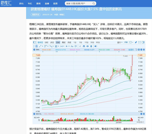Open the layout square dropdown
The width and height of the screenshot is (152, 134).
pos(131,42)
